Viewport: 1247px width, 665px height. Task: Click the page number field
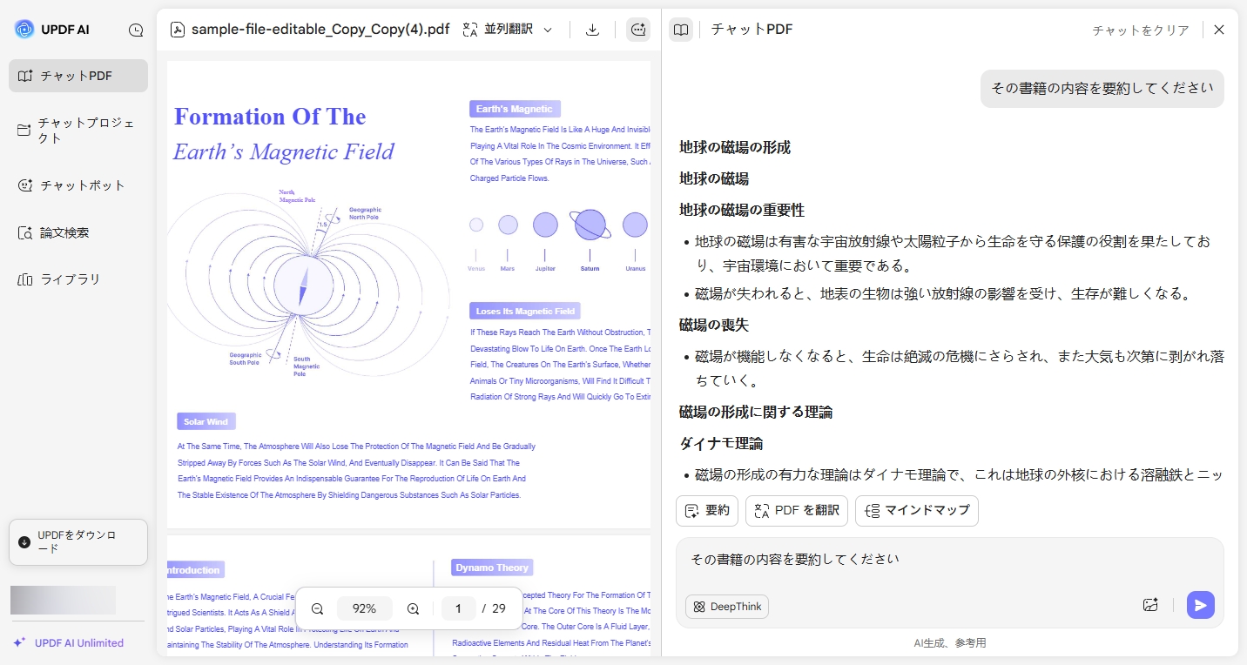[x=458, y=608]
